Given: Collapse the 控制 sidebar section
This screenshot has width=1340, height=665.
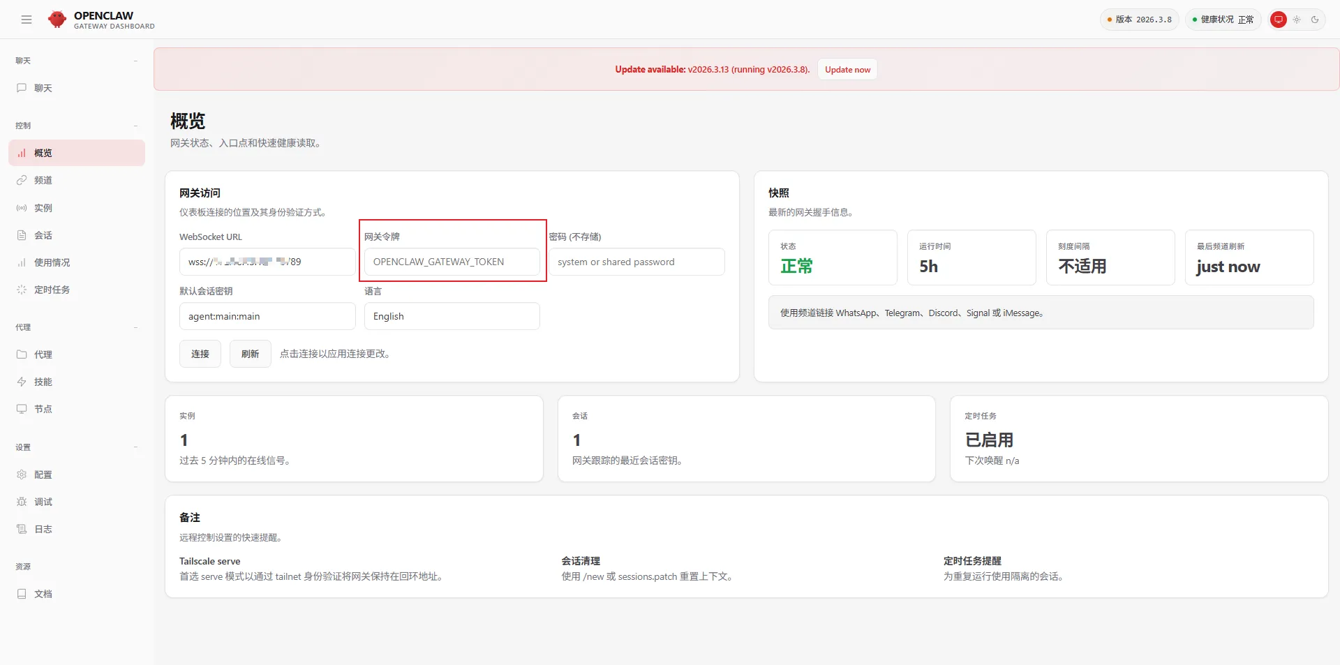Looking at the screenshot, I should point(135,126).
